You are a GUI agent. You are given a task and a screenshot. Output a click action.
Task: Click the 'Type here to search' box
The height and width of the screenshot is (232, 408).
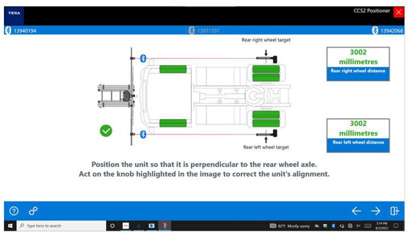click(x=61, y=225)
